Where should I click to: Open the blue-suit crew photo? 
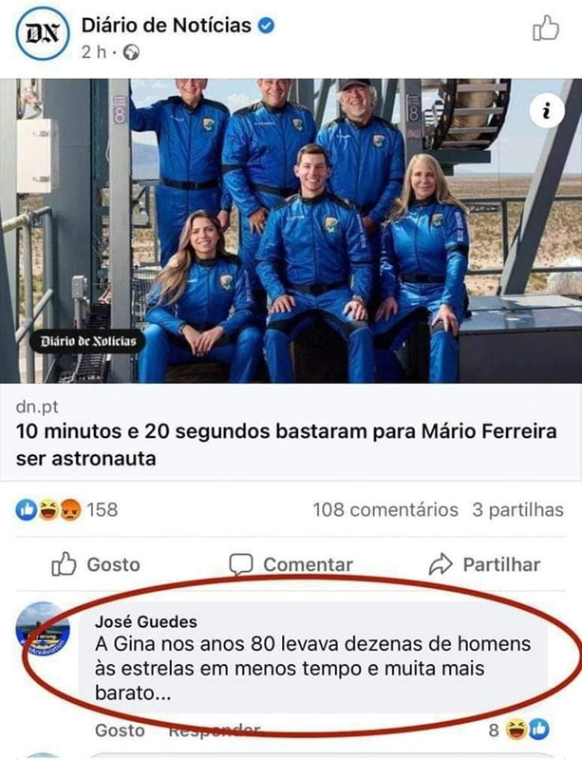(291, 231)
